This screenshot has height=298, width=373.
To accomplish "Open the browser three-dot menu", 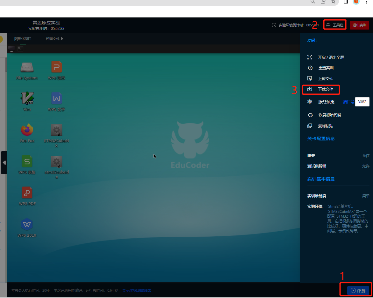I will tap(366, 2).
